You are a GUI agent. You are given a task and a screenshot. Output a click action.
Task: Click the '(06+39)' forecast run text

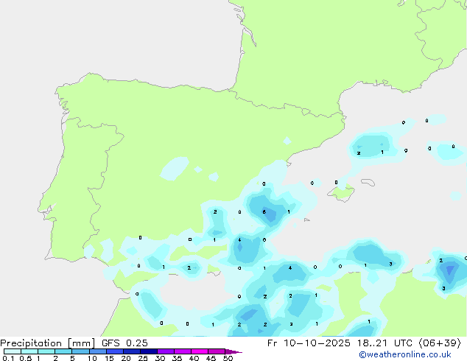click(440, 343)
